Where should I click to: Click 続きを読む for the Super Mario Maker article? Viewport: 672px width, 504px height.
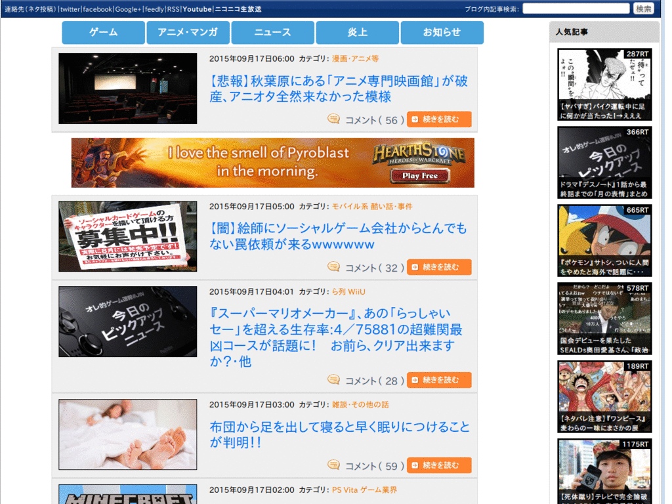pos(439,380)
